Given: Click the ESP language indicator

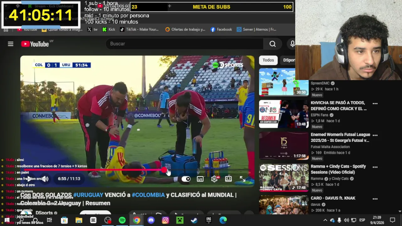Looking at the screenshot, I should pos(362,220).
